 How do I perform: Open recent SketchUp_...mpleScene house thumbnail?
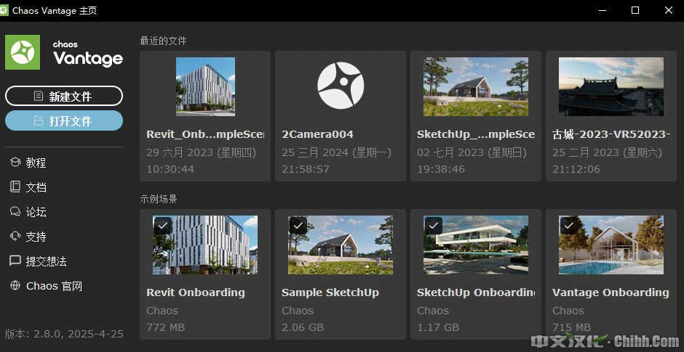tap(476, 86)
